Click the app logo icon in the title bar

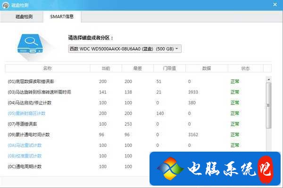click(x=6, y=5)
